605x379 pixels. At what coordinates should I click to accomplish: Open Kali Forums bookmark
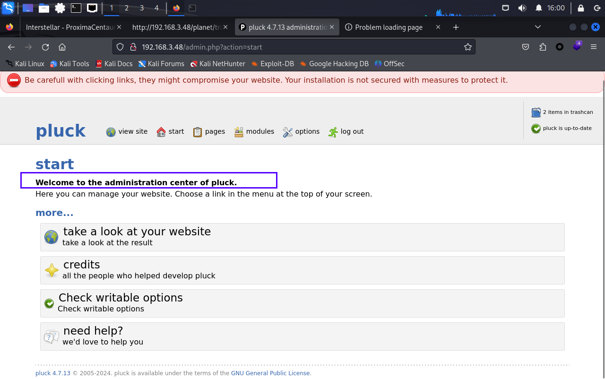coord(161,63)
